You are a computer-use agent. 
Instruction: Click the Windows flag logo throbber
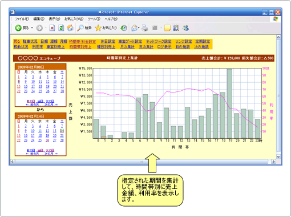point(275,19)
